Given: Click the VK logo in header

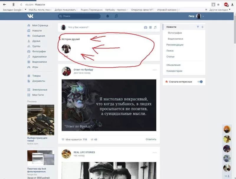Looking at the screenshot, I should tap(30, 16).
